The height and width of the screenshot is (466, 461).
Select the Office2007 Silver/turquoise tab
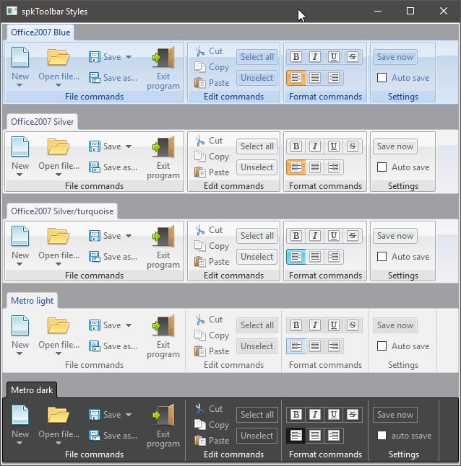(x=62, y=211)
